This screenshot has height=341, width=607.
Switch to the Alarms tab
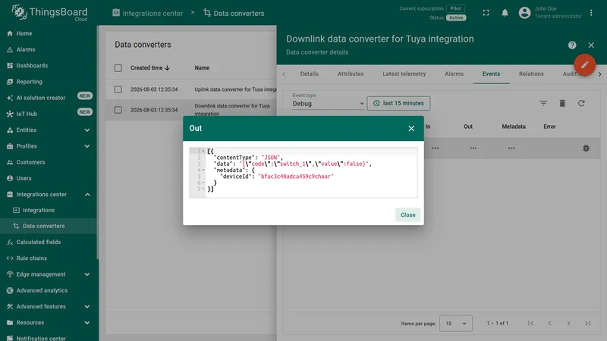coord(454,74)
